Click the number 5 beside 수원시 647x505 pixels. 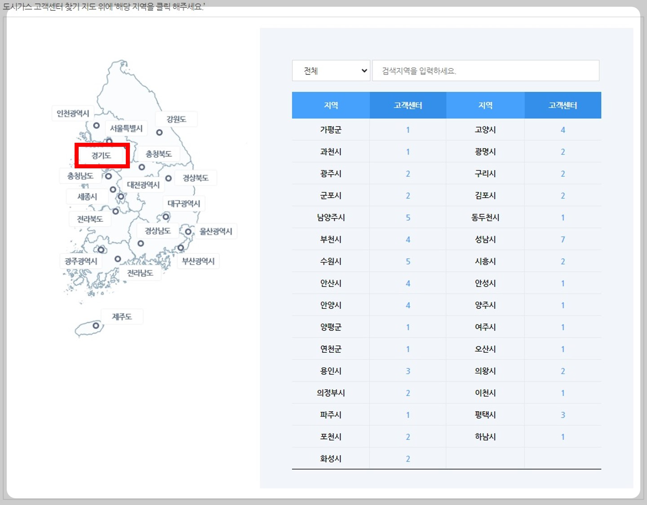408,261
